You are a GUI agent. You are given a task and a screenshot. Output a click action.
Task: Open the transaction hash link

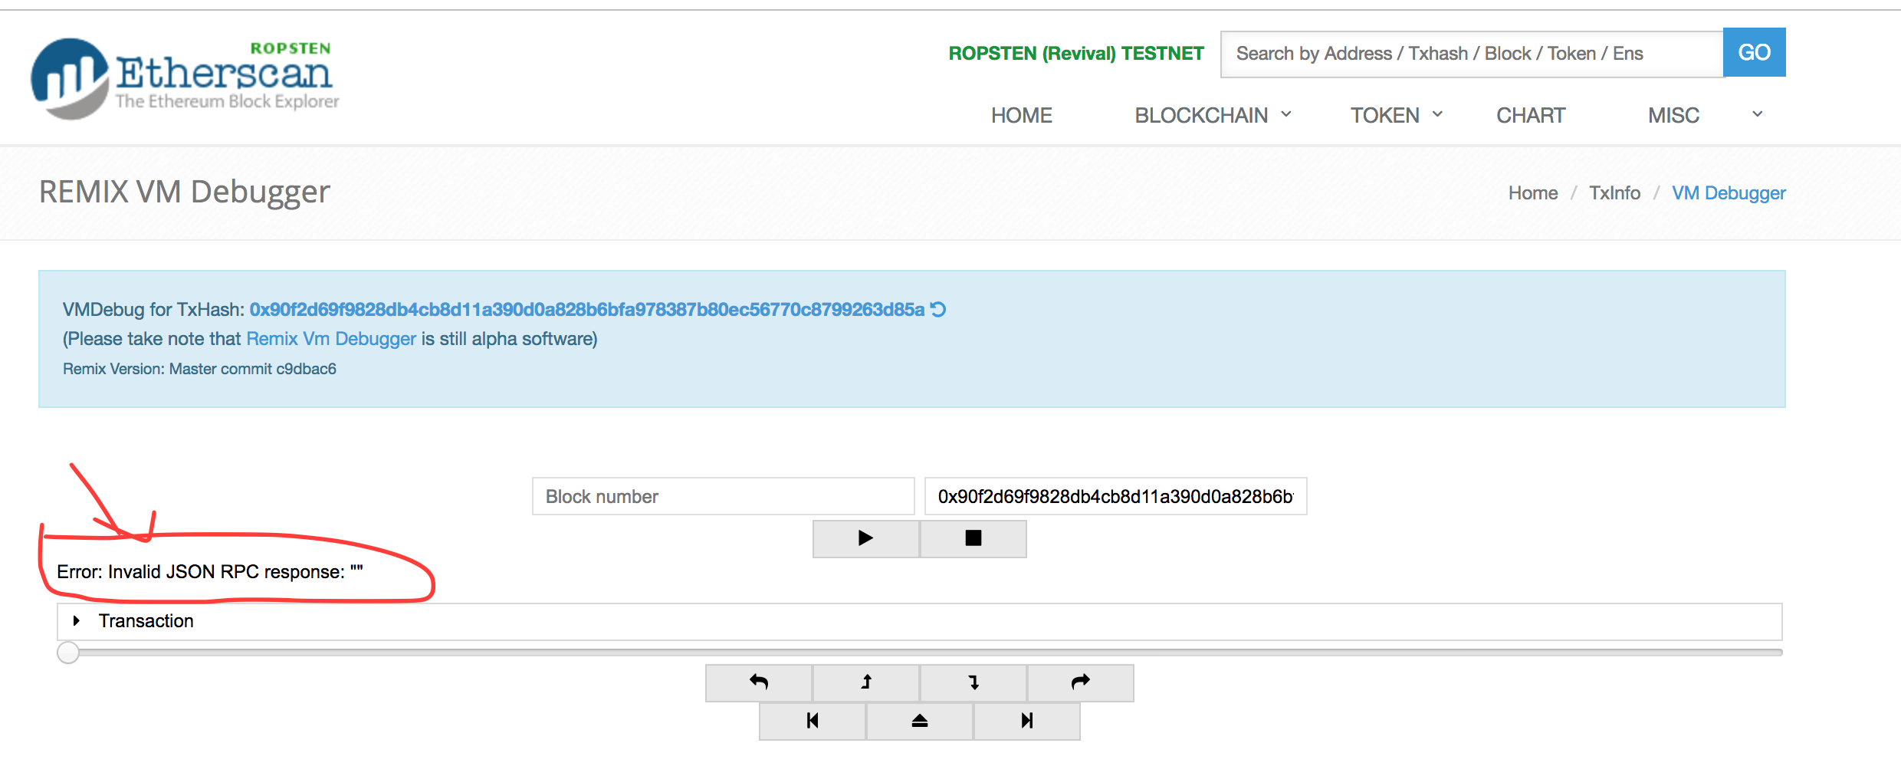[587, 309]
